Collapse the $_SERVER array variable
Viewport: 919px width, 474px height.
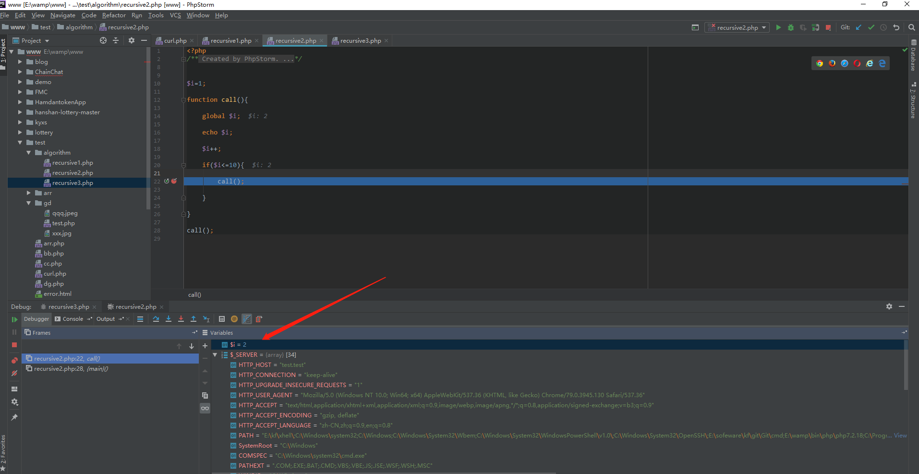[x=215, y=355]
